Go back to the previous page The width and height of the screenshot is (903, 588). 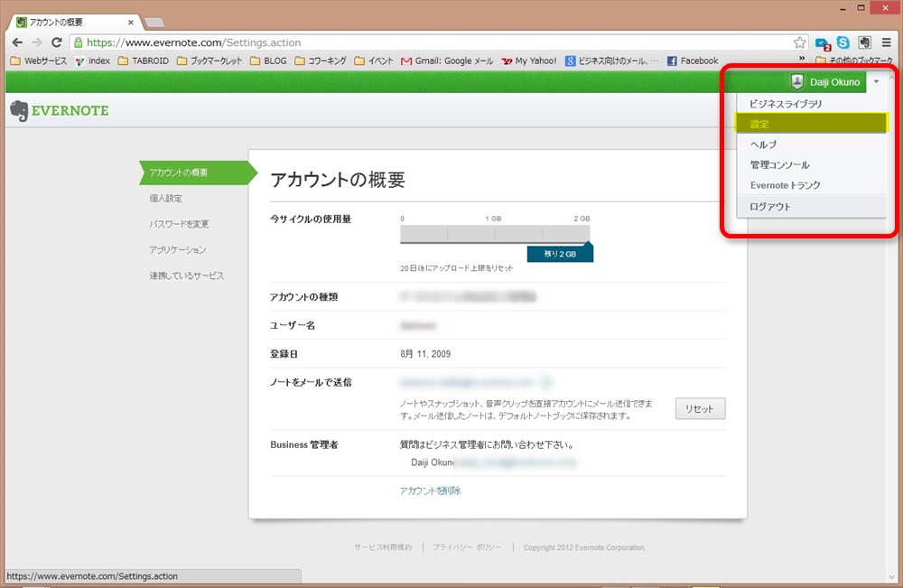click(17, 42)
